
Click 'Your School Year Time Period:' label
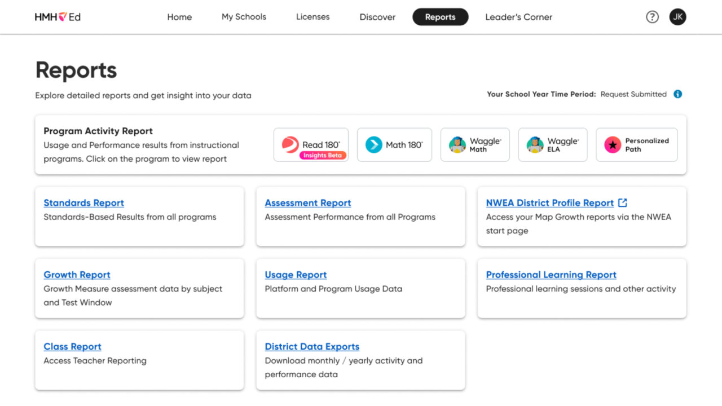tap(541, 94)
